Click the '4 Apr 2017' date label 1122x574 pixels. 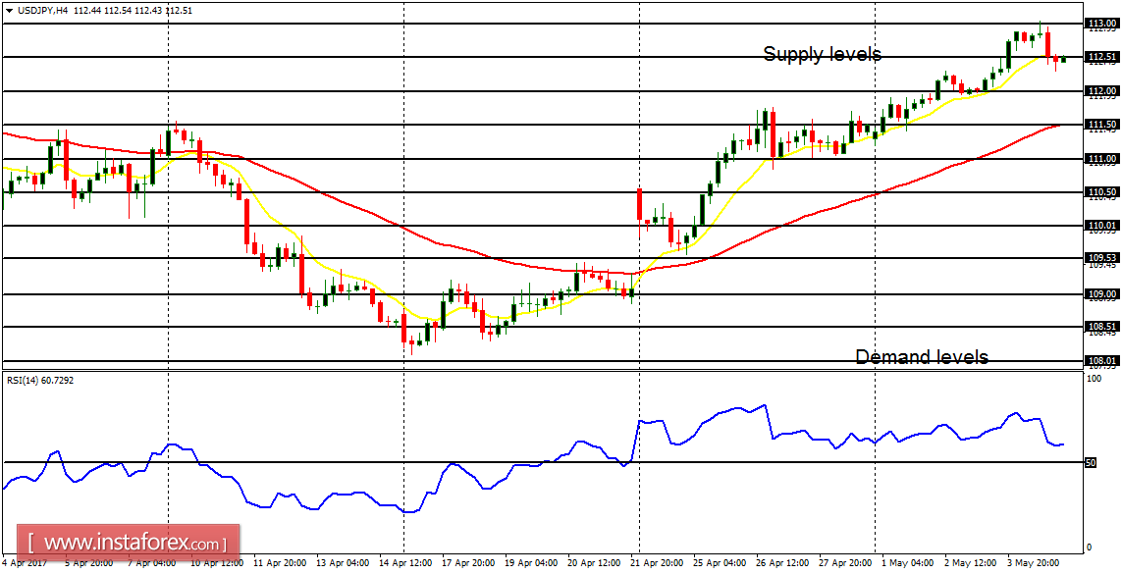(x=25, y=562)
